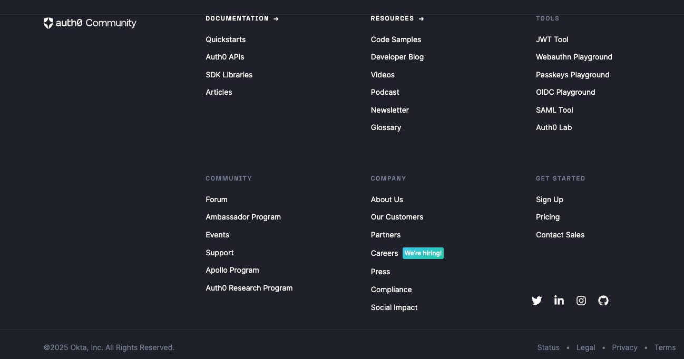Open the Support link
The image size is (684, 359).
pos(220,253)
